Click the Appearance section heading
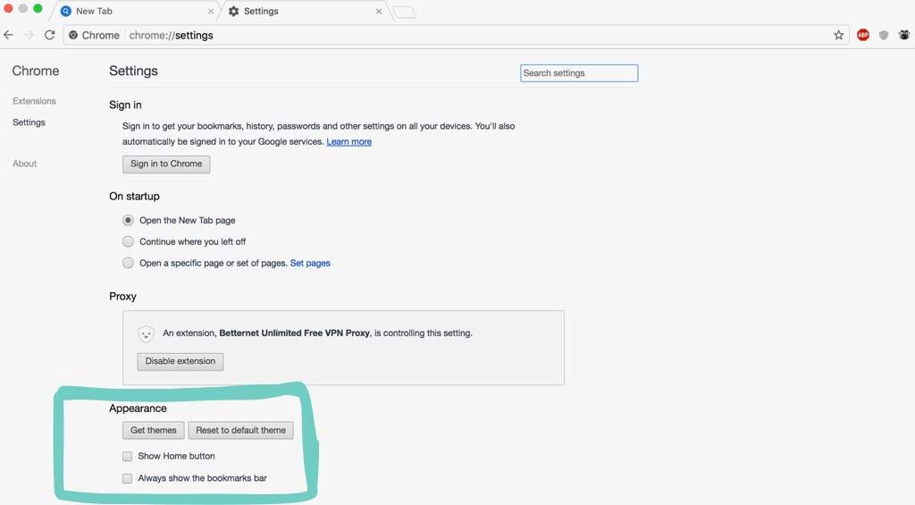 coord(138,408)
